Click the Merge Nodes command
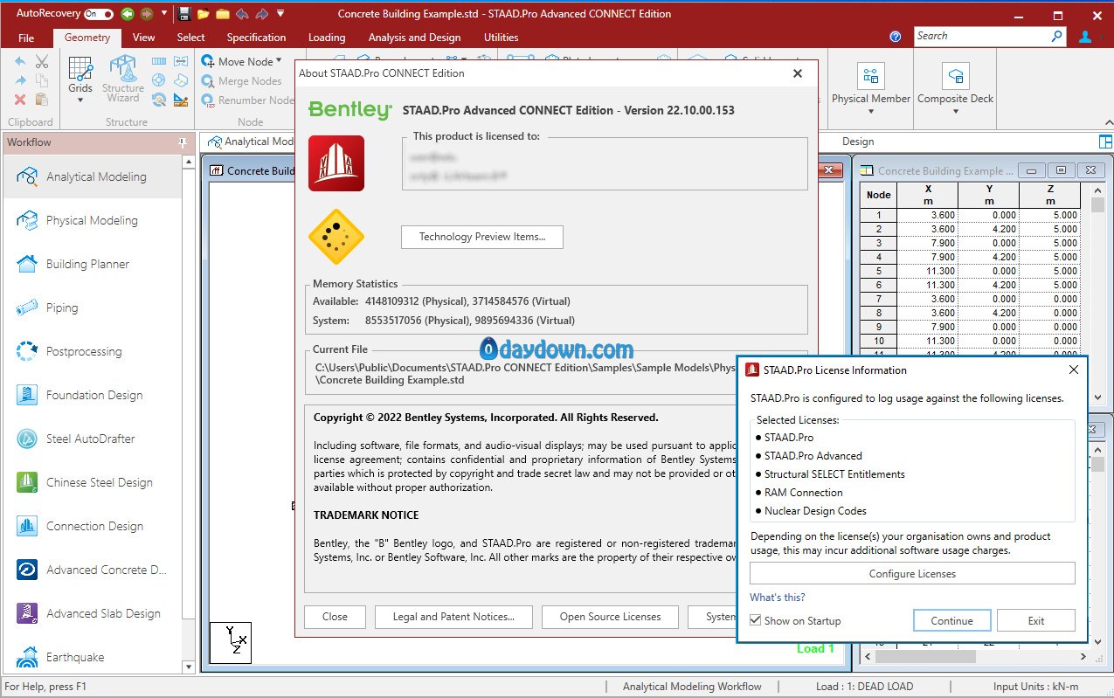This screenshot has width=1114, height=698. coord(241,81)
